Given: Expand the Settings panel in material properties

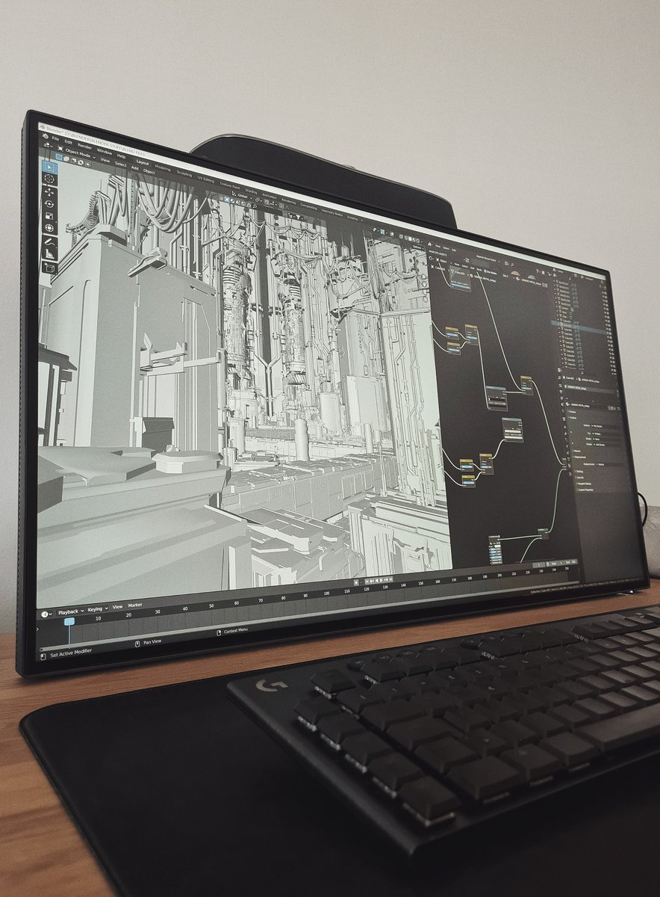Looking at the screenshot, I should tap(579, 471).
